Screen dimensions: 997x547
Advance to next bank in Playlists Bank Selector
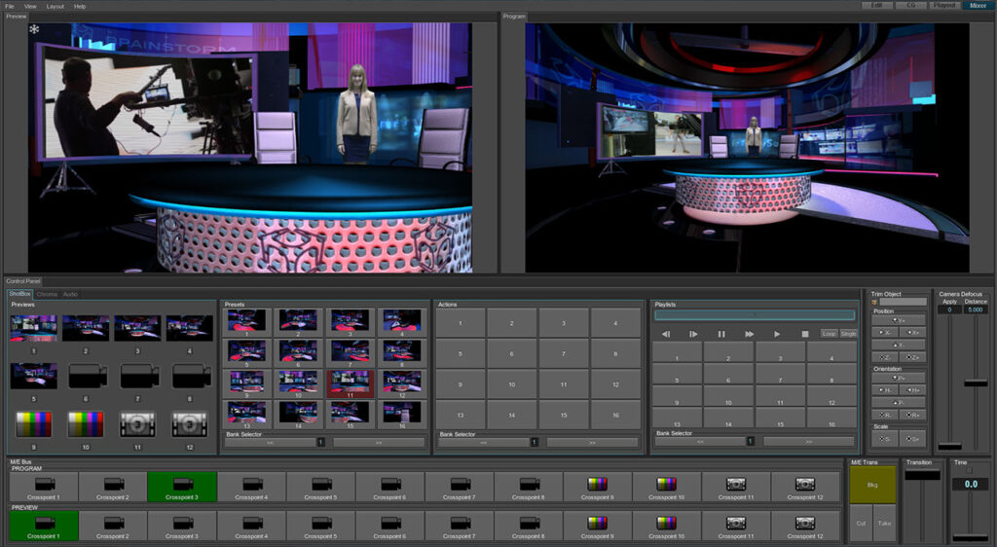coord(808,441)
